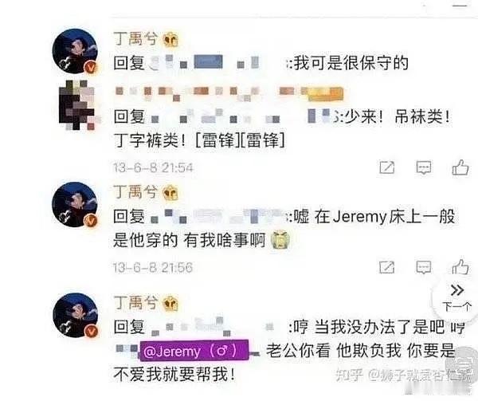Like the comment posted at 21:54

point(460,167)
